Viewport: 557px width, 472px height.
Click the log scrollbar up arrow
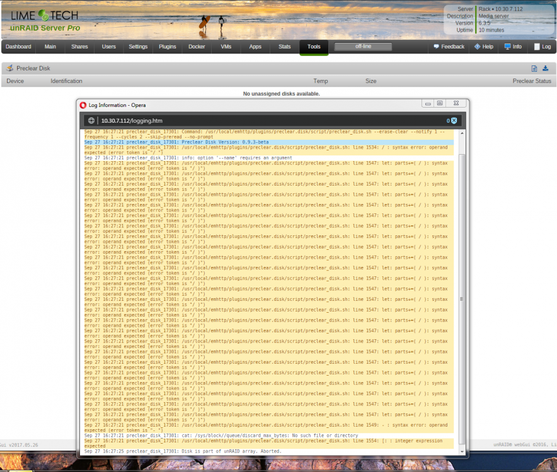pyautogui.click(x=462, y=133)
